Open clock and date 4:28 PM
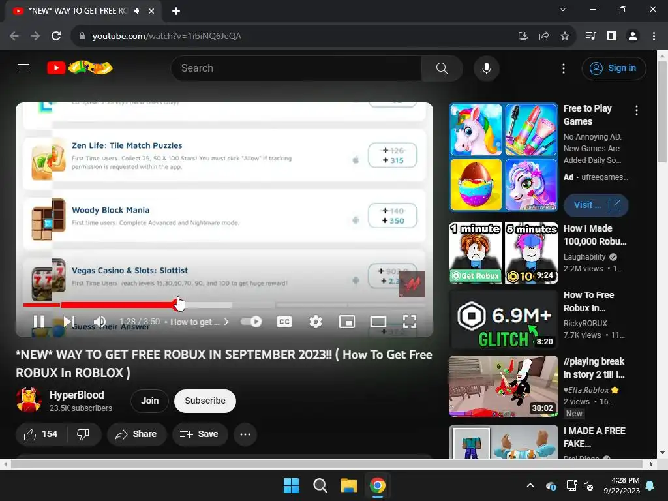 pos(622,485)
